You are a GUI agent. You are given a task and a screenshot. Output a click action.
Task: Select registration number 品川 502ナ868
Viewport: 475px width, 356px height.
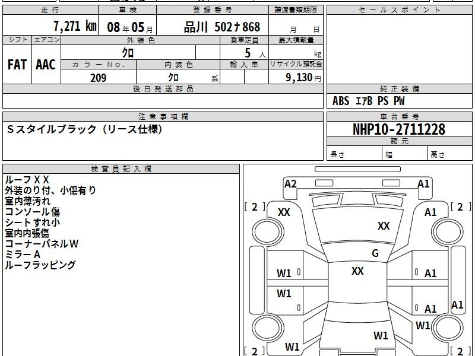(x=221, y=27)
